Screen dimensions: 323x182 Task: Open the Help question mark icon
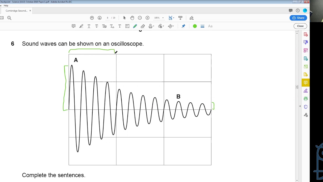point(298,10)
